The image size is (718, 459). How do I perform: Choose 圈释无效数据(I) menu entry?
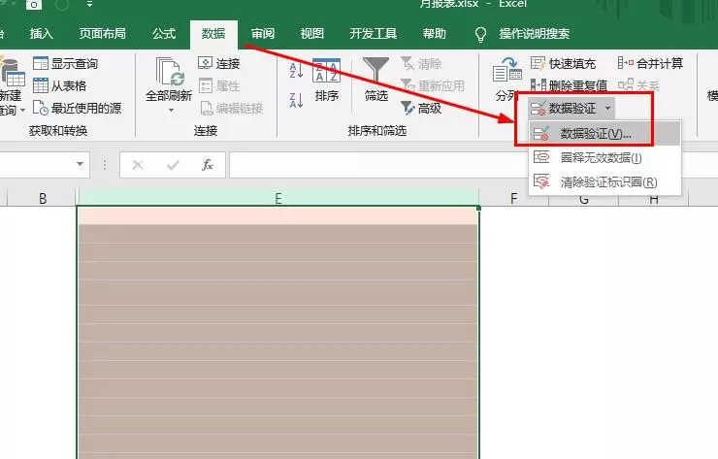(x=604, y=158)
